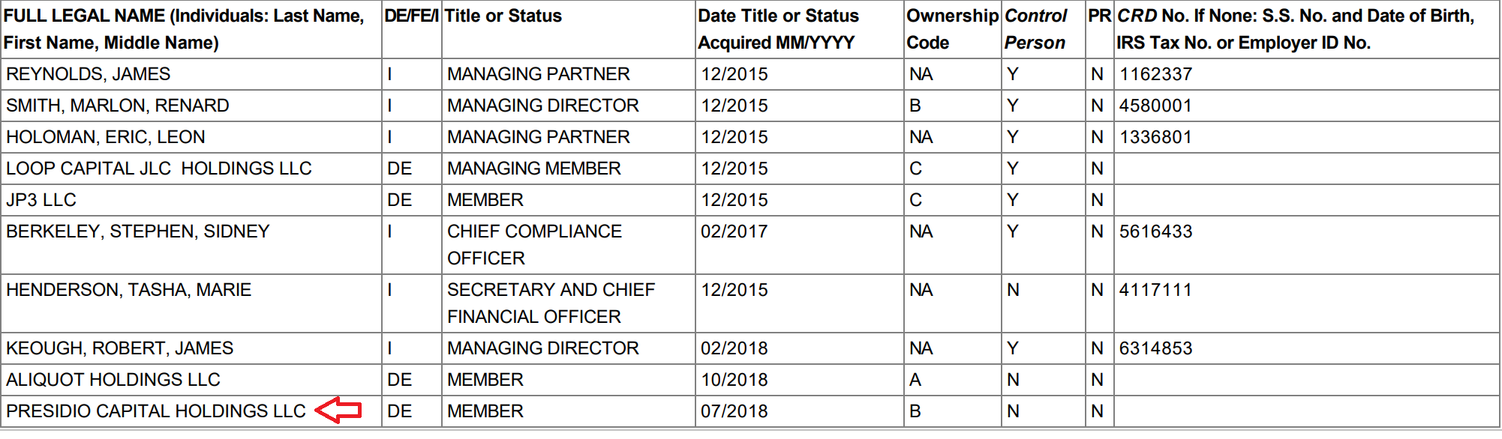1502x439 pixels.
Task: Select ALIQUOT HOLDINGS LLC entry
Action: (x=113, y=380)
